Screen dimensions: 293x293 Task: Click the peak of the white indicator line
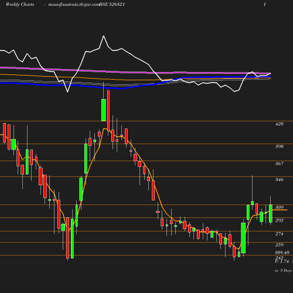pyautogui.click(x=104, y=36)
